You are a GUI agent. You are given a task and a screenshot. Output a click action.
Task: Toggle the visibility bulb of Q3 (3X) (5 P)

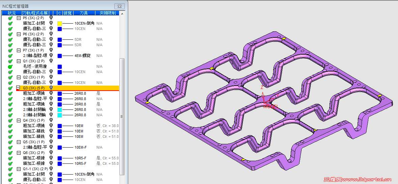pyautogui.click(x=51, y=88)
